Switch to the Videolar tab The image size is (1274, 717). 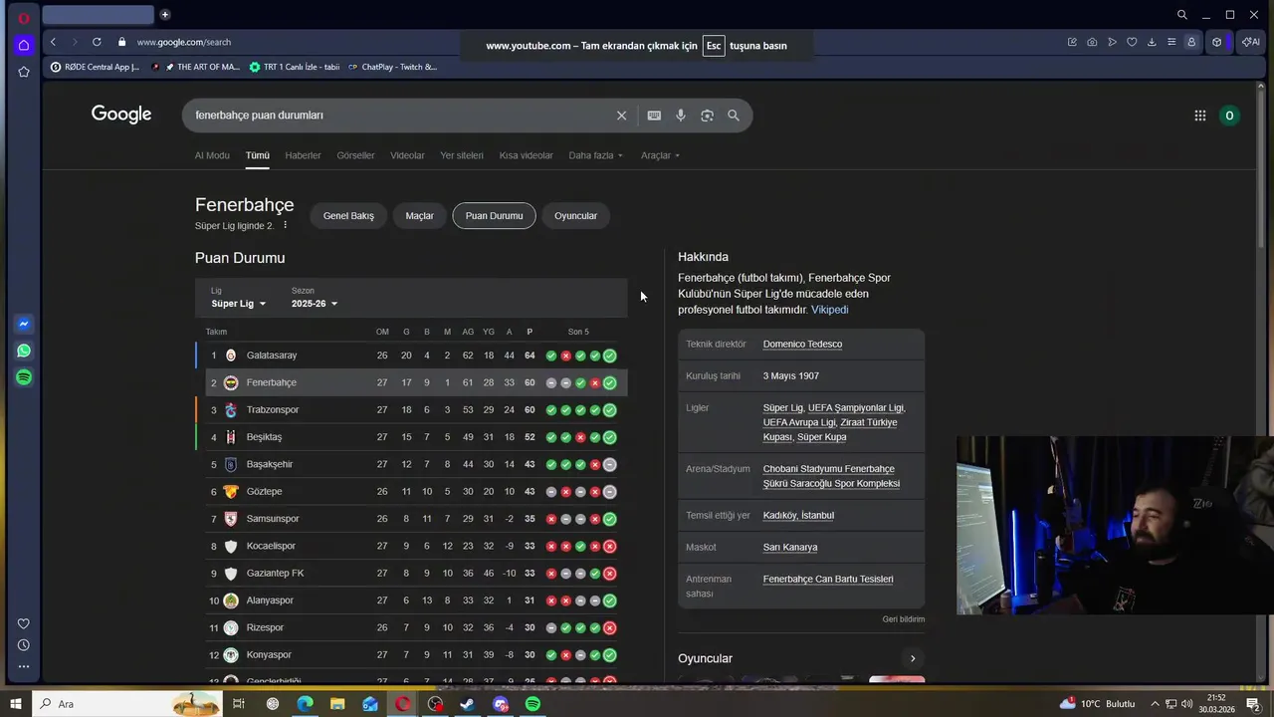tap(407, 155)
